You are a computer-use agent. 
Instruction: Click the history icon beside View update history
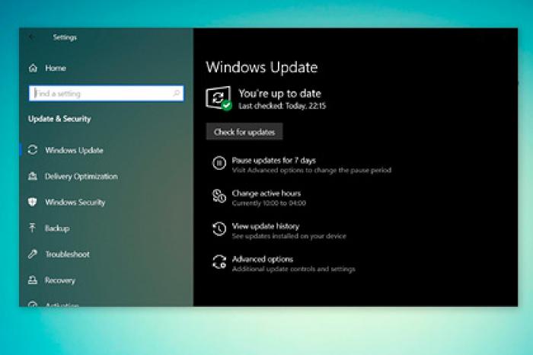tap(219, 229)
